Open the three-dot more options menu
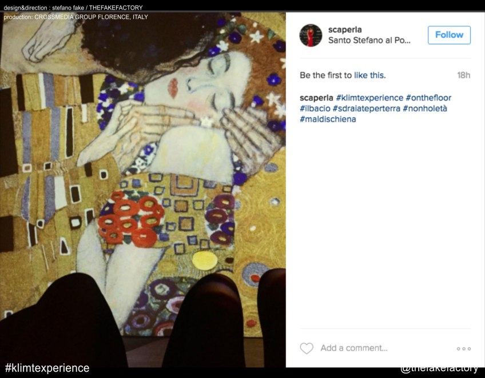Viewport: 485px width, 378px height. (x=464, y=349)
